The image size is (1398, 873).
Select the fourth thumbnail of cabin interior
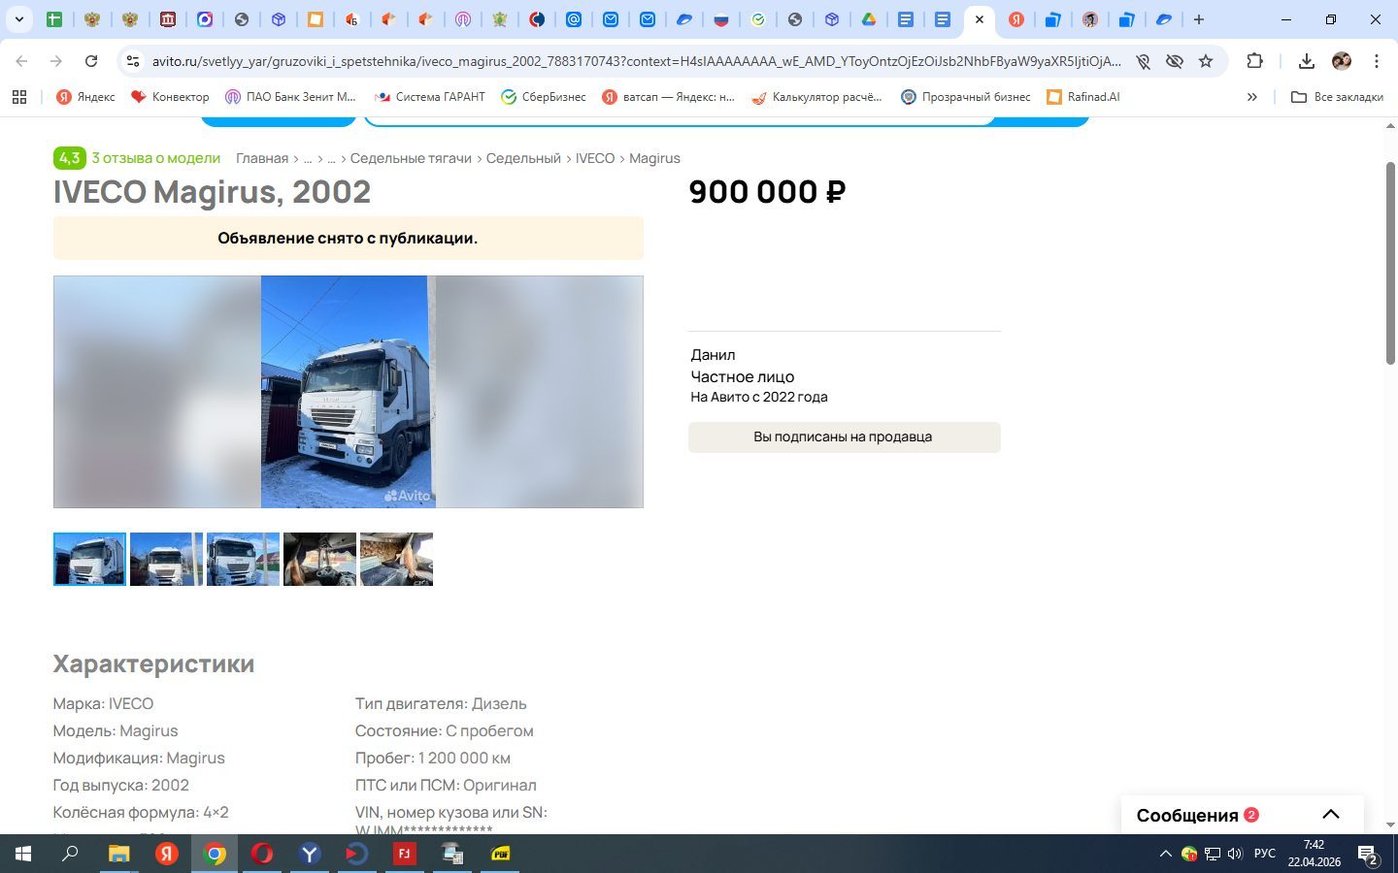pyautogui.click(x=319, y=559)
